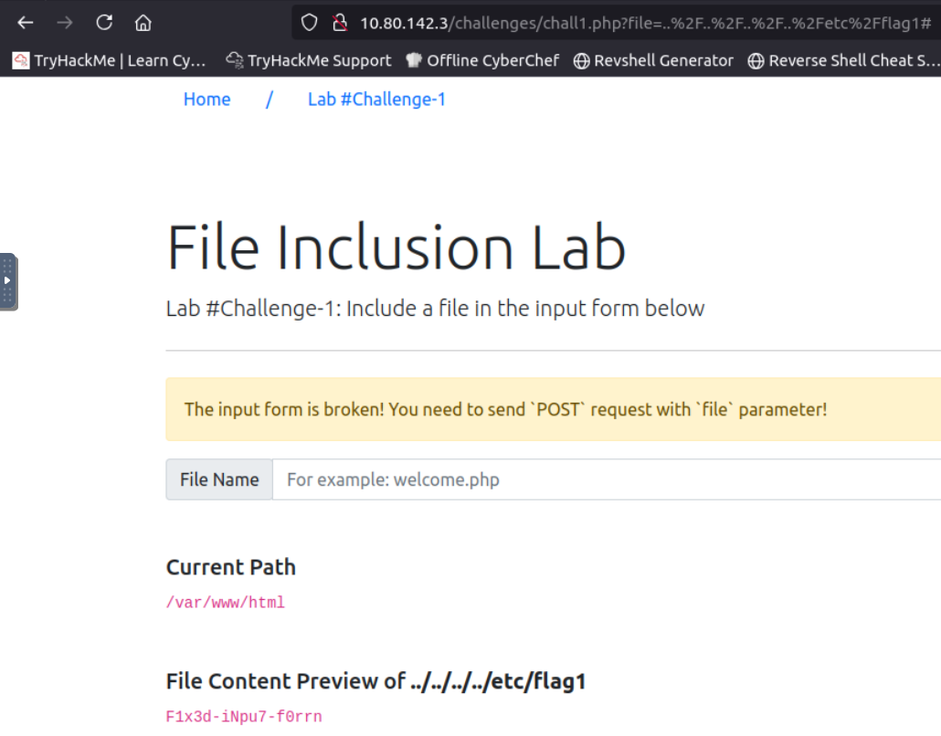The image size is (941, 736).
Task: Click the File Name label box
Action: coord(219,479)
